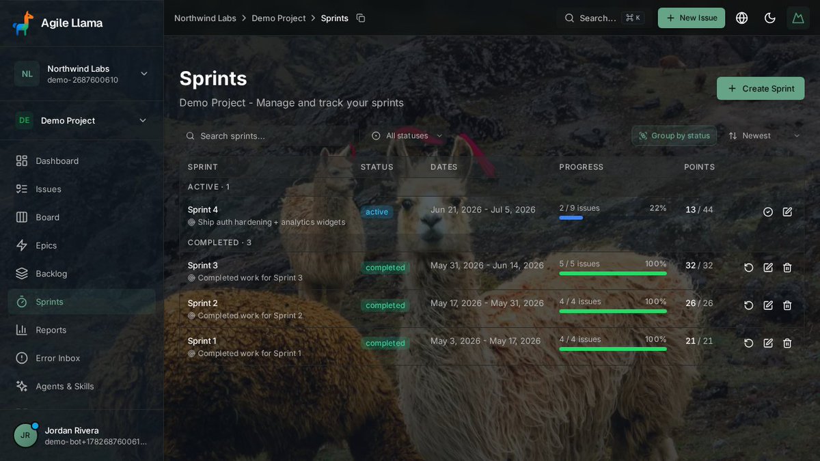Open Error Inbox in the sidebar
The height and width of the screenshot is (461, 820).
pos(81,358)
